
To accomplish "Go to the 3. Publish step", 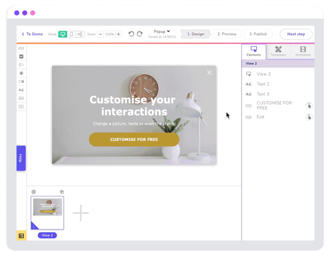I will (x=258, y=34).
